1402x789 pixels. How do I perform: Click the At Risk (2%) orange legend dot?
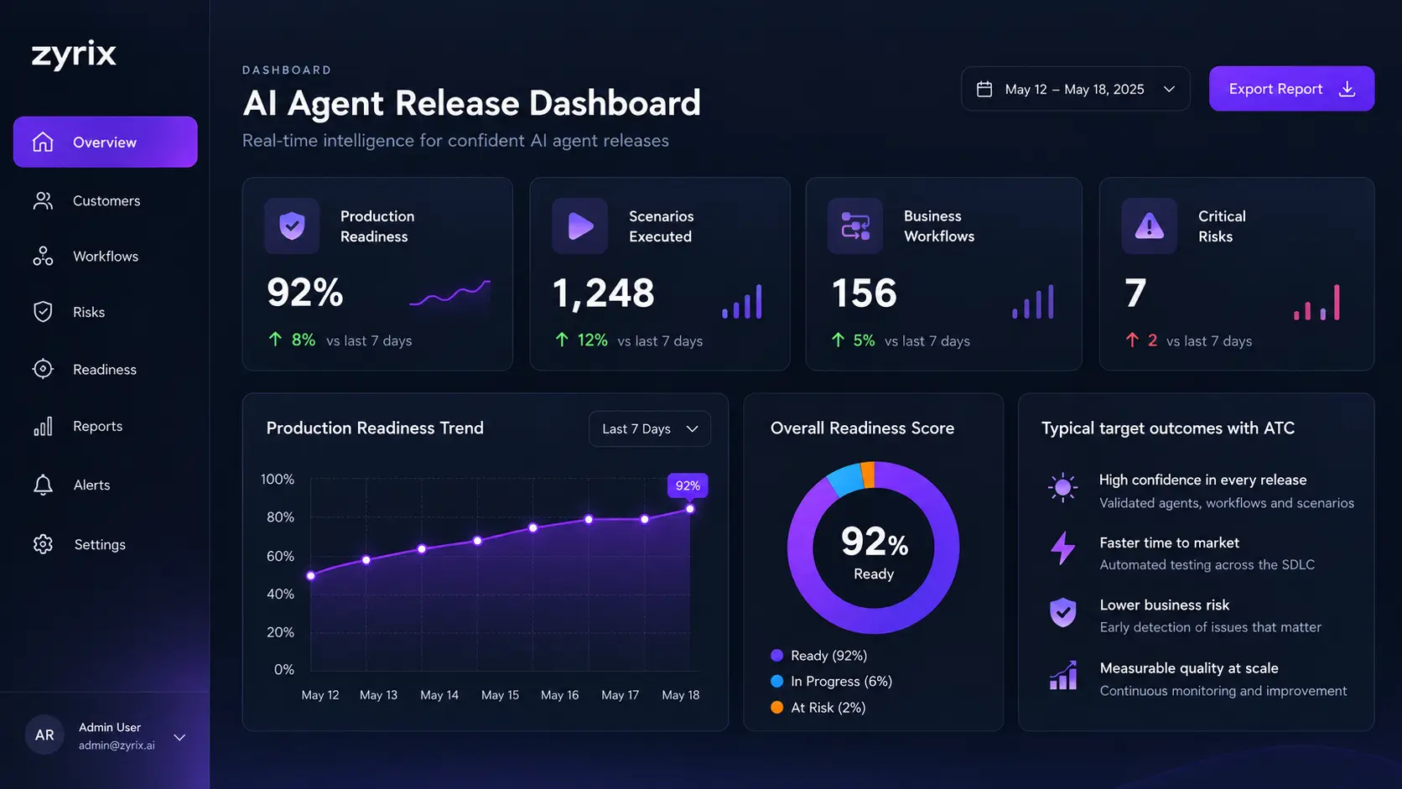[x=776, y=707]
